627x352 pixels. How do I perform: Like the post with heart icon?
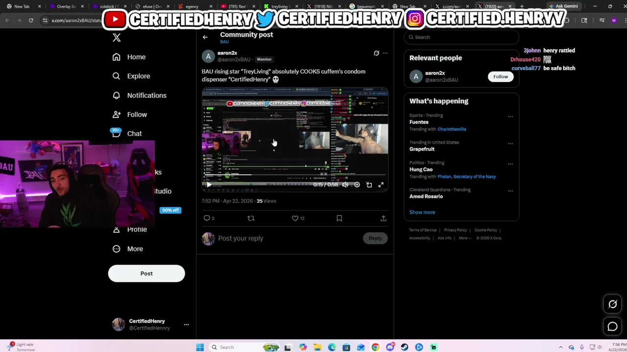pyautogui.click(x=295, y=219)
